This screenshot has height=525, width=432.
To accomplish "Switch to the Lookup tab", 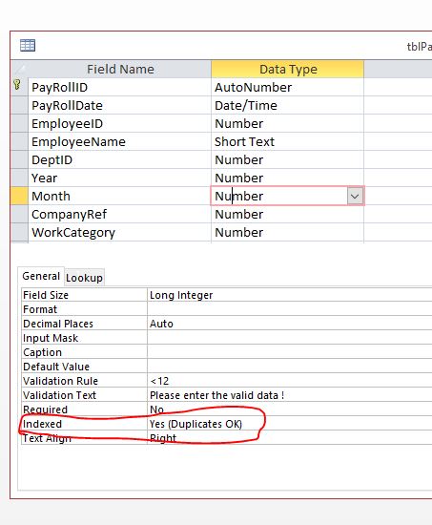I will 84,278.
